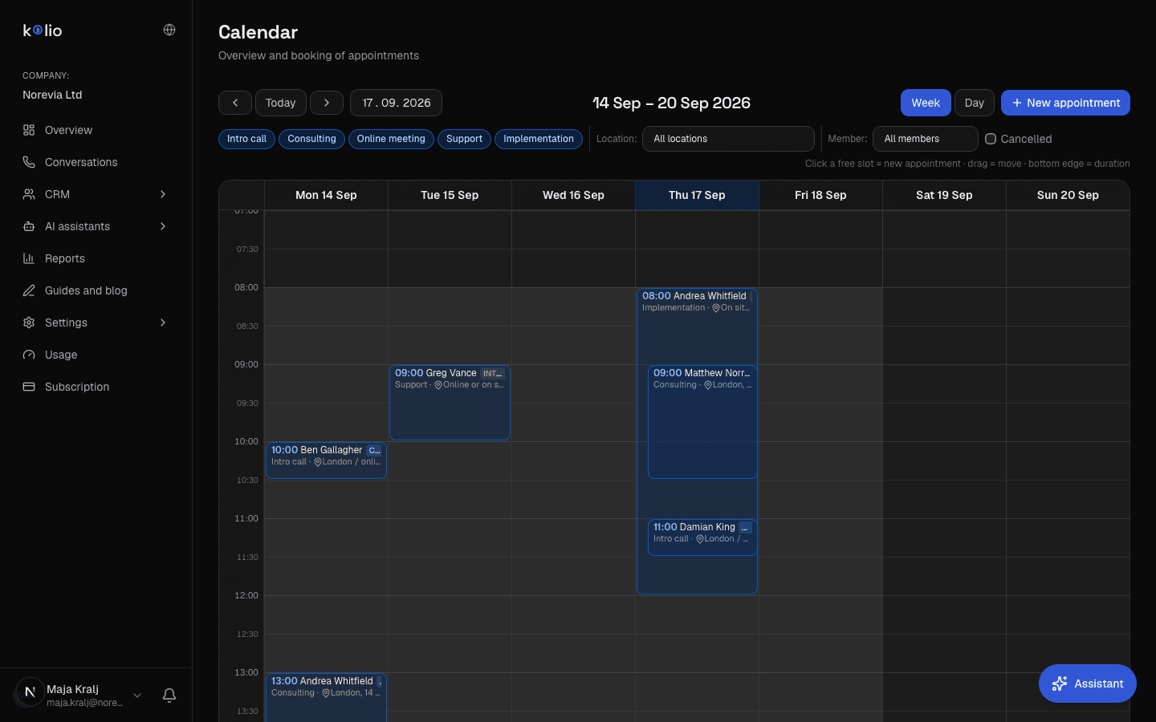Open the All locations dropdown

[x=728, y=139]
